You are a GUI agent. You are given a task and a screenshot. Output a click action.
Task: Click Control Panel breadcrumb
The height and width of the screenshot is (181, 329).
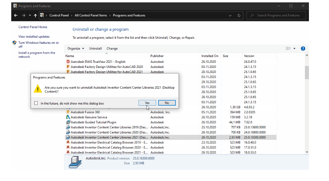59,15
